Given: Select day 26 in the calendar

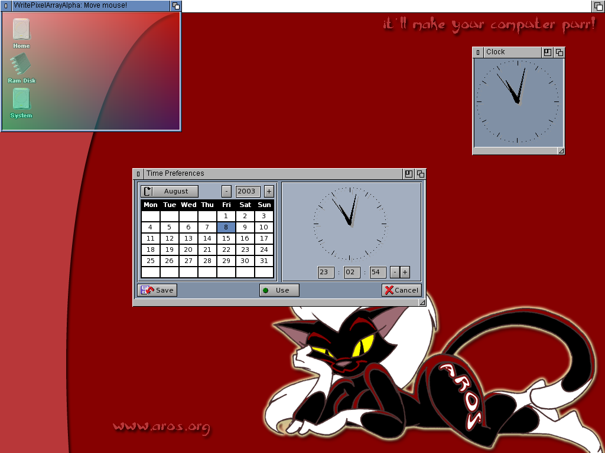Looking at the screenshot, I should click(x=170, y=261).
